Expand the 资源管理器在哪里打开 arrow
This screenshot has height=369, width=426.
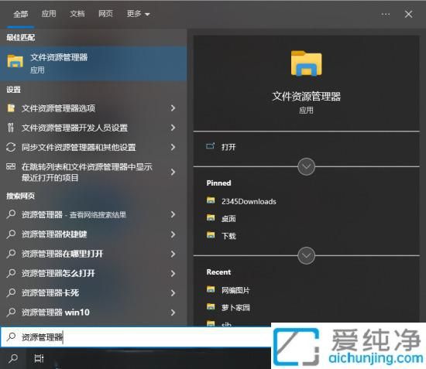(173, 254)
